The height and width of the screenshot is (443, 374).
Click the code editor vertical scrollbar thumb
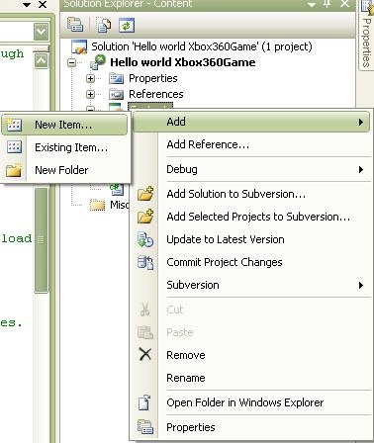[42, 239]
